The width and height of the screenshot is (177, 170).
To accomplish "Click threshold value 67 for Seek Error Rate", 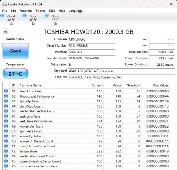I will coord(138,116).
